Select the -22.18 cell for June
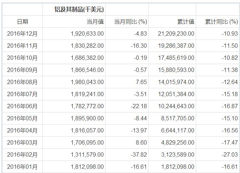This screenshot has width=240, height=173. (x=139, y=106)
